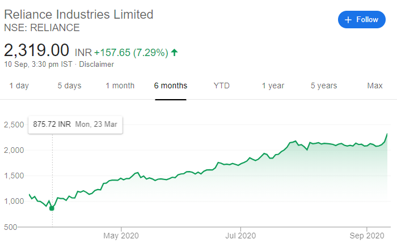Click the 2,319.00 price value

click(36, 50)
